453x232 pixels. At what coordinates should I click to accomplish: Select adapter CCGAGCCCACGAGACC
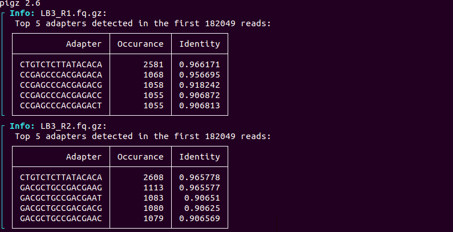(x=61, y=95)
